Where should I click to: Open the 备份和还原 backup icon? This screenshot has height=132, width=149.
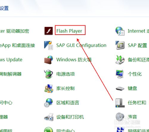pyautogui.click(x=120, y=60)
